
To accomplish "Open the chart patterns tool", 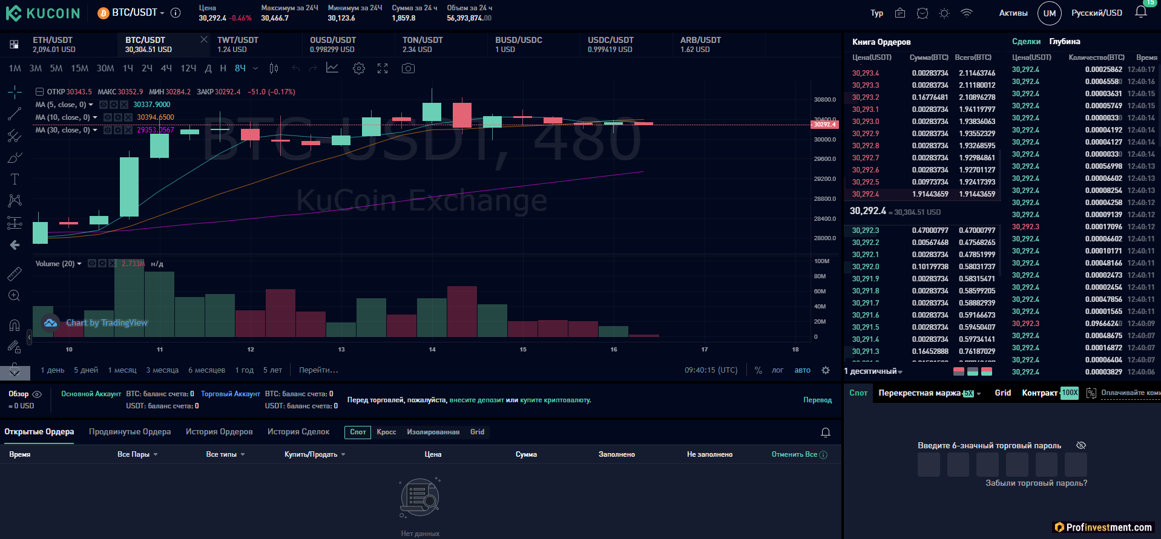I will pos(15,201).
